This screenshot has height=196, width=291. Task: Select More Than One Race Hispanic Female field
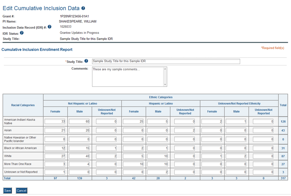[133, 164]
